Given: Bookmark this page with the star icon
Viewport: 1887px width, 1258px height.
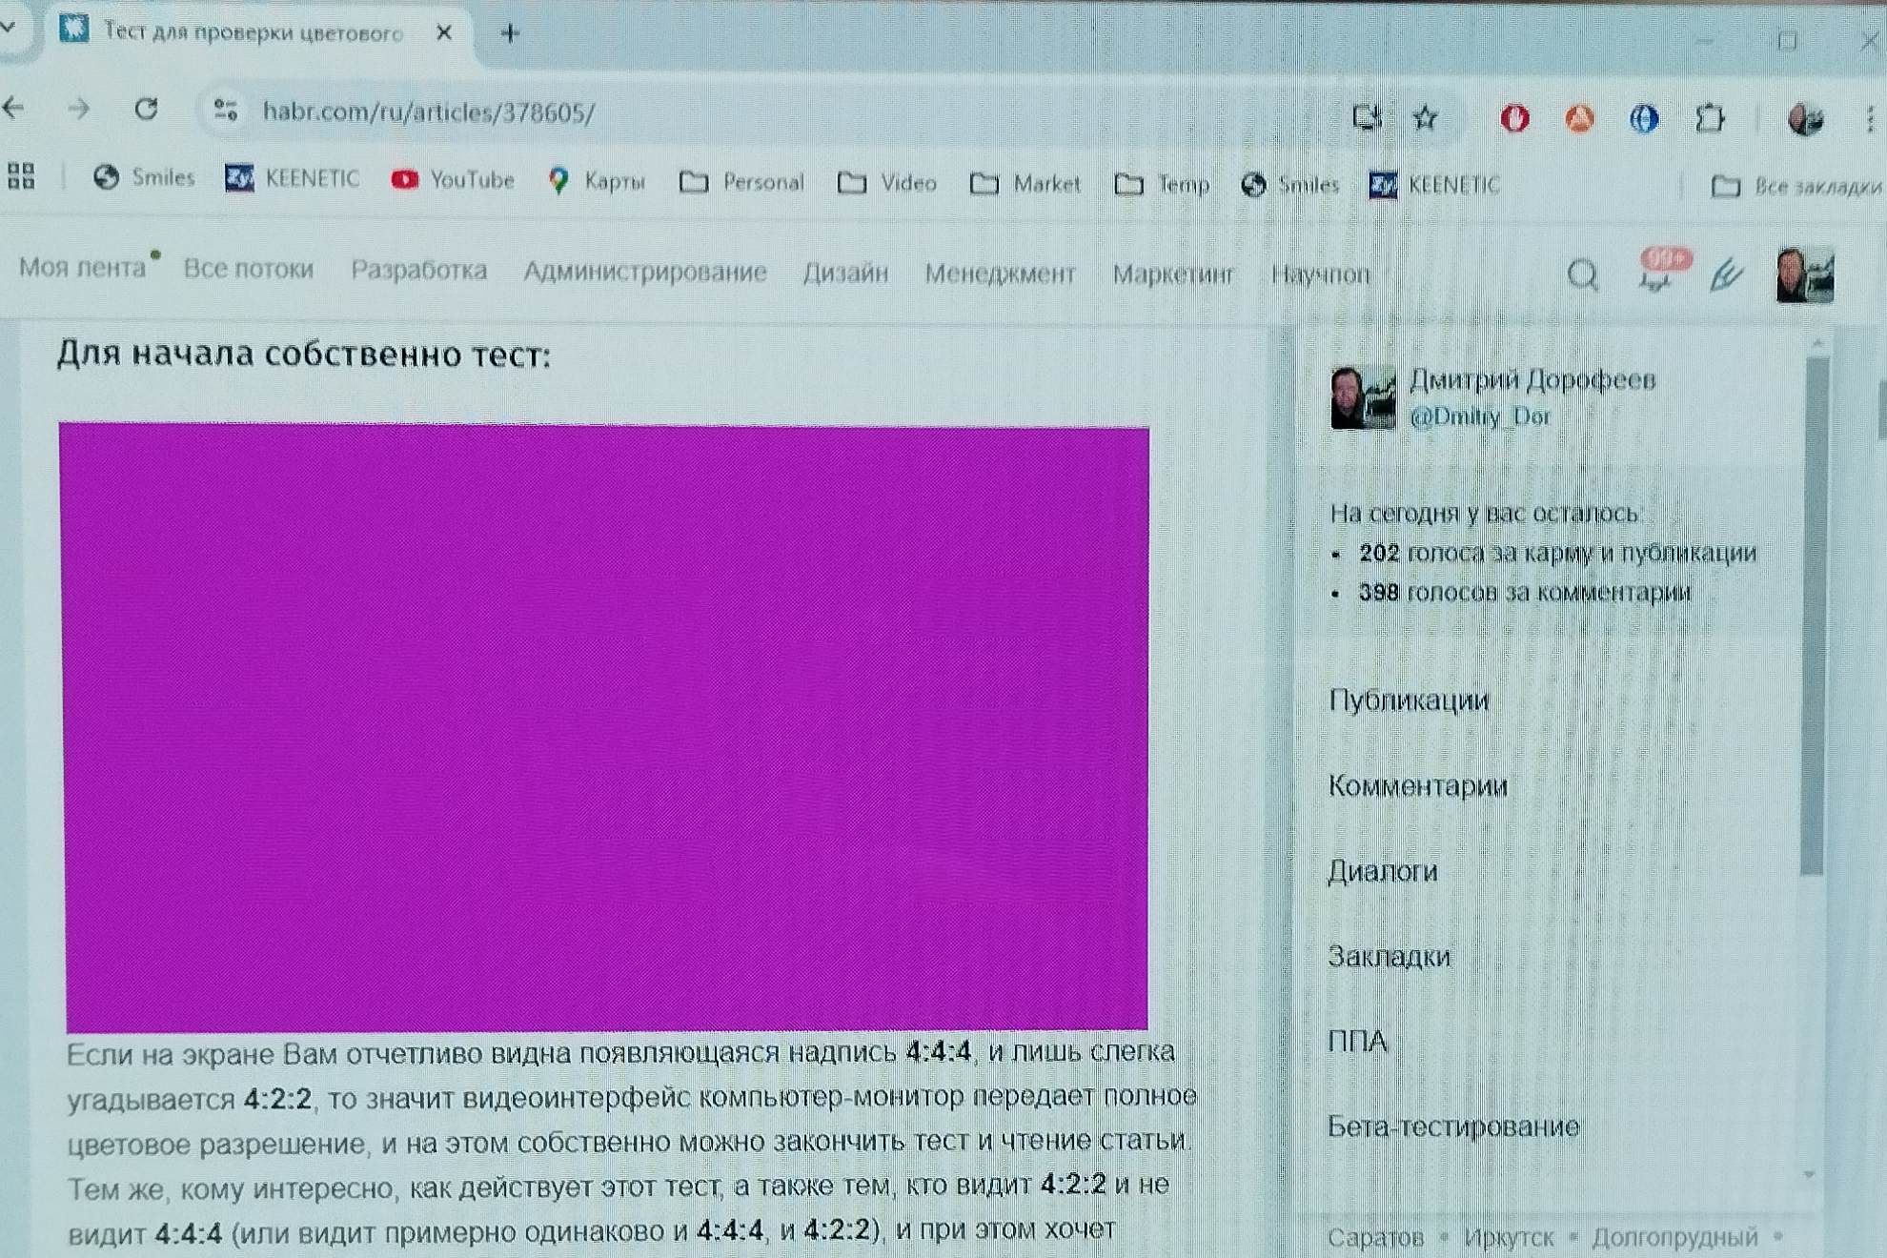Looking at the screenshot, I should click(x=1425, y=116).
